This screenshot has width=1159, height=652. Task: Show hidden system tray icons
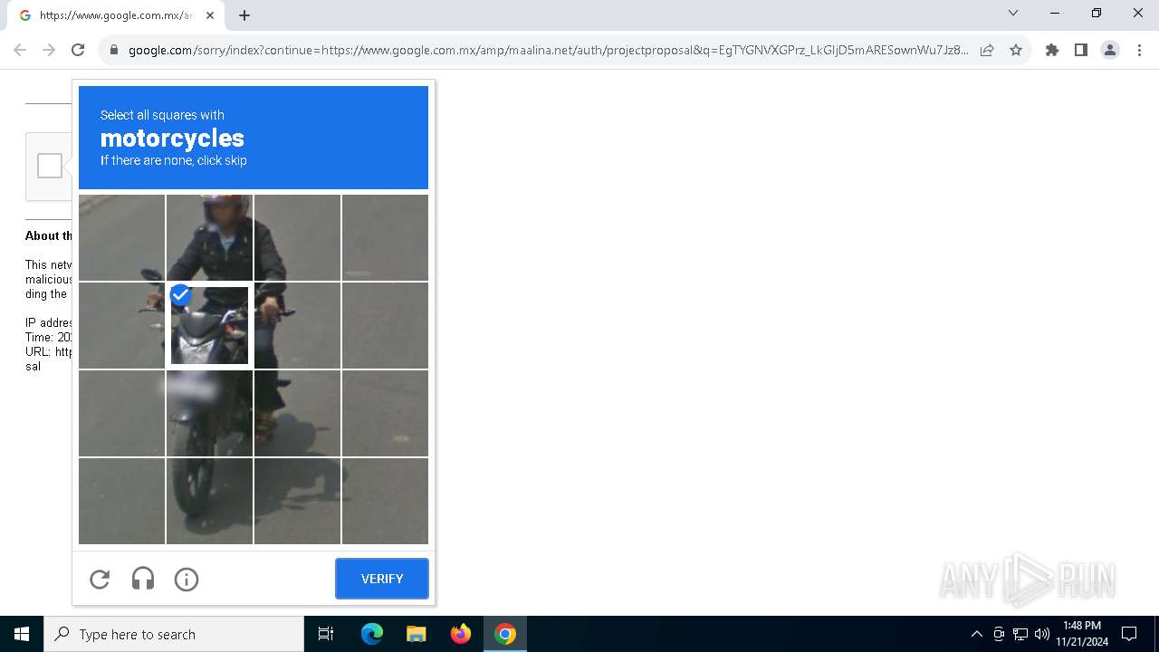(x=976, y=634)
